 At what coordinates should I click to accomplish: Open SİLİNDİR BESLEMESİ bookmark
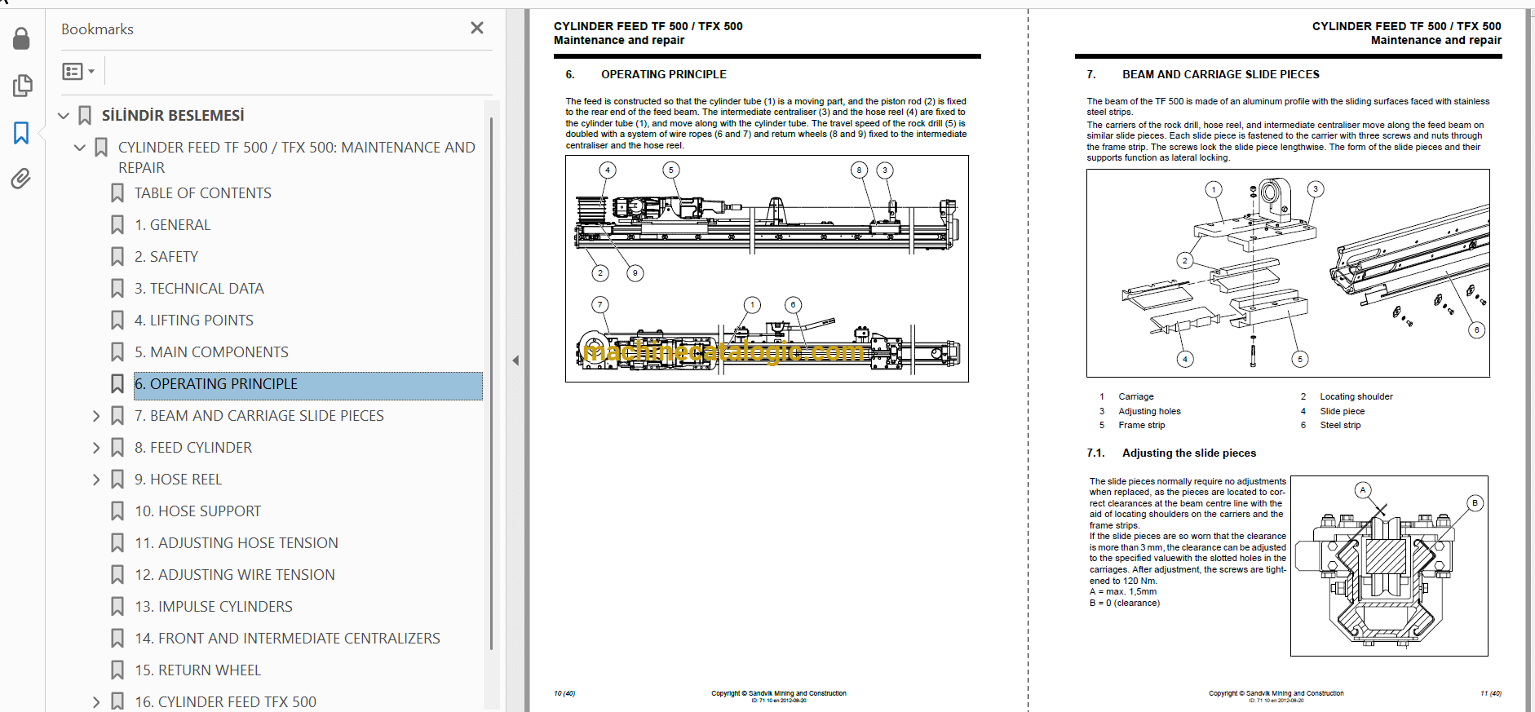point(173,116)
